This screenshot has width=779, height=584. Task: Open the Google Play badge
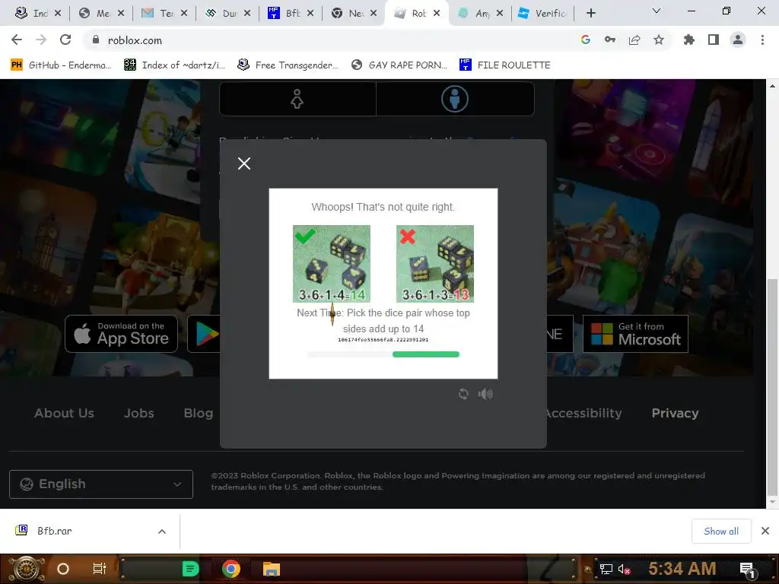coord(204,334)
